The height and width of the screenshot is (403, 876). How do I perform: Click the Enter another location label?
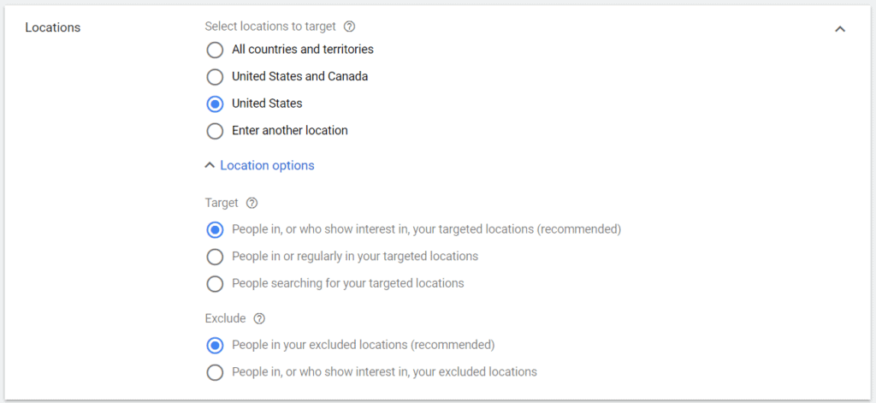[289, 131]
